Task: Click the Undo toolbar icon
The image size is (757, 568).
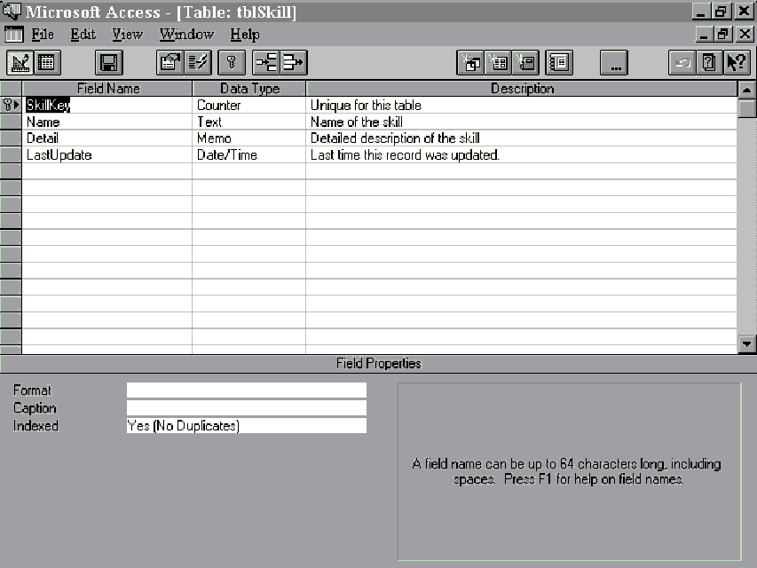Action: pos(682,62)
